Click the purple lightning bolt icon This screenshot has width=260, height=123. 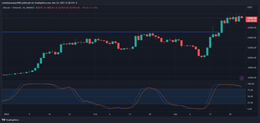(242, 78)
